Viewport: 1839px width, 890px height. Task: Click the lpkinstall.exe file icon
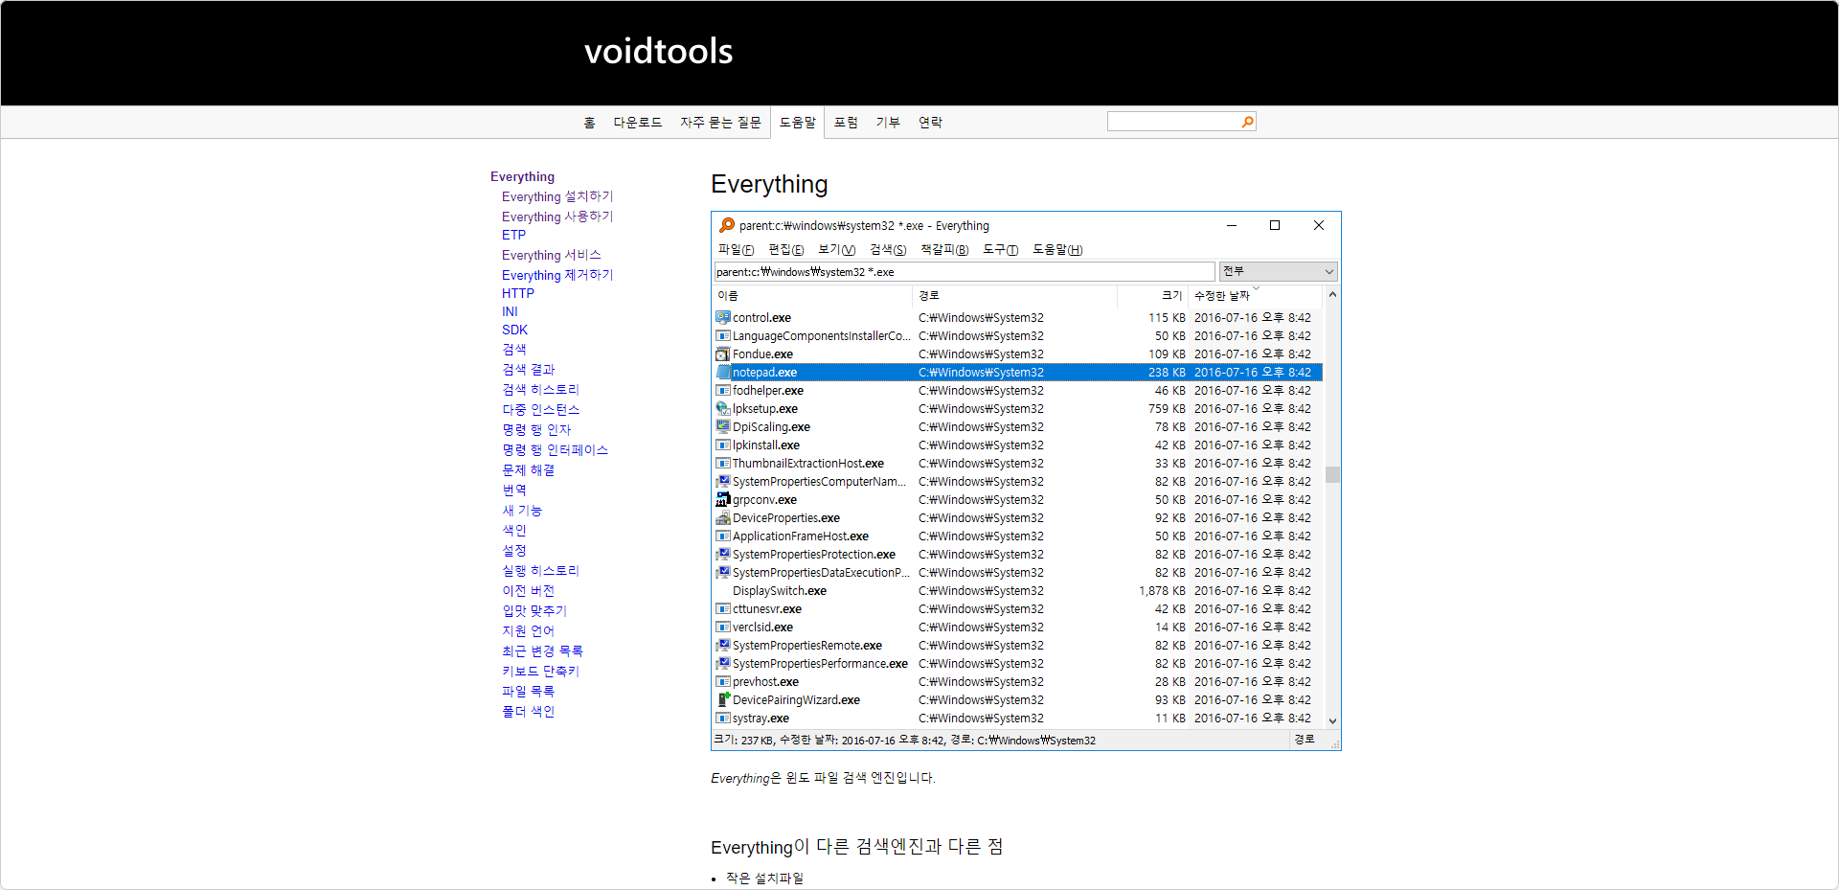(x=723, y=445)
